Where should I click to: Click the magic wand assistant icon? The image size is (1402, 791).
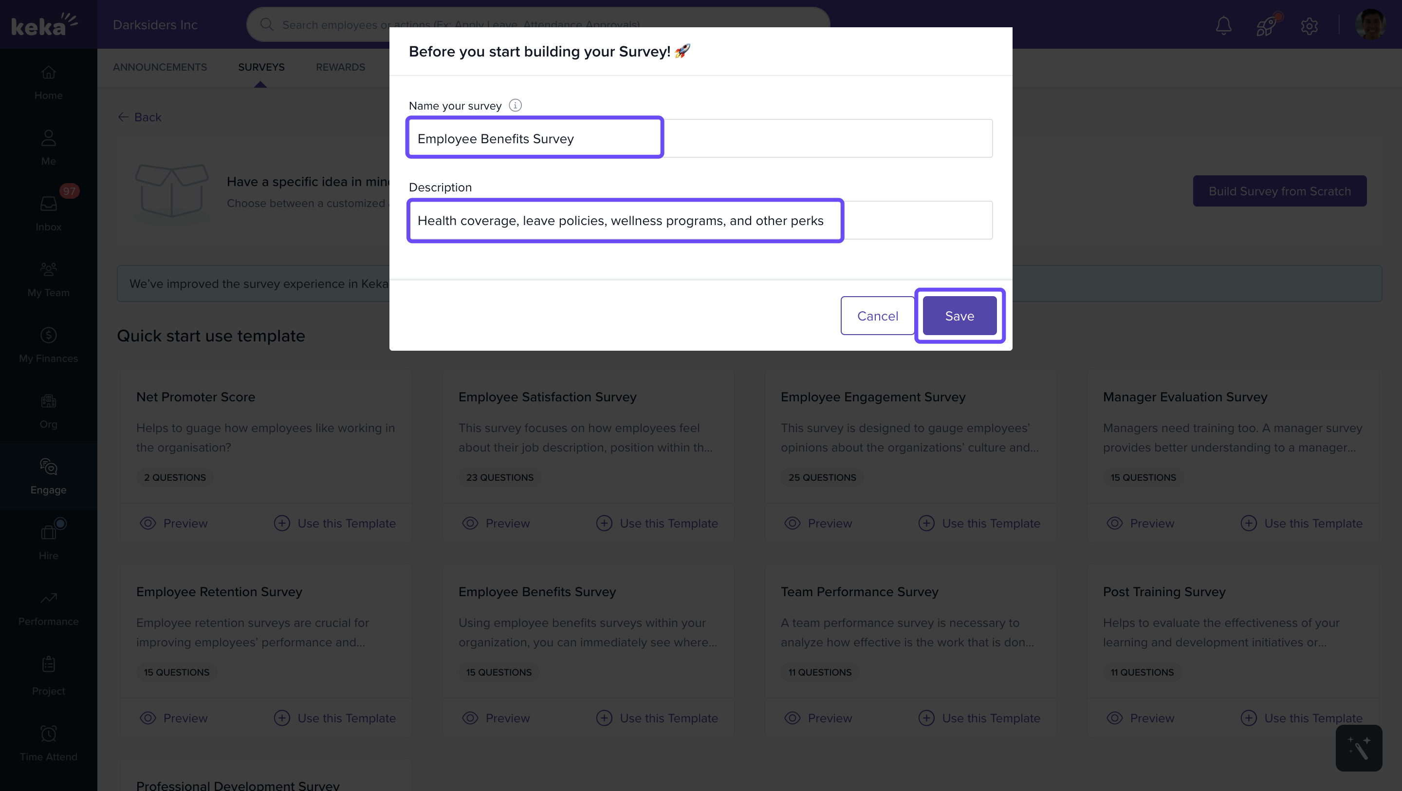point(1359,748)
